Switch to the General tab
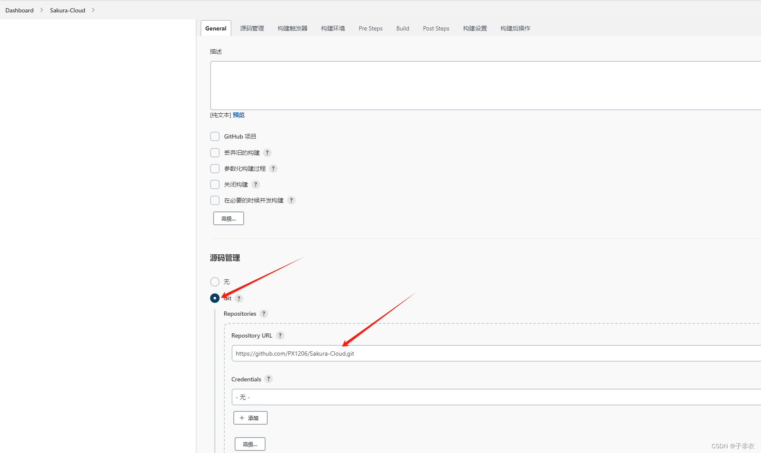The height and width of the screenshot is (453, 761). [x=216, y=28]
